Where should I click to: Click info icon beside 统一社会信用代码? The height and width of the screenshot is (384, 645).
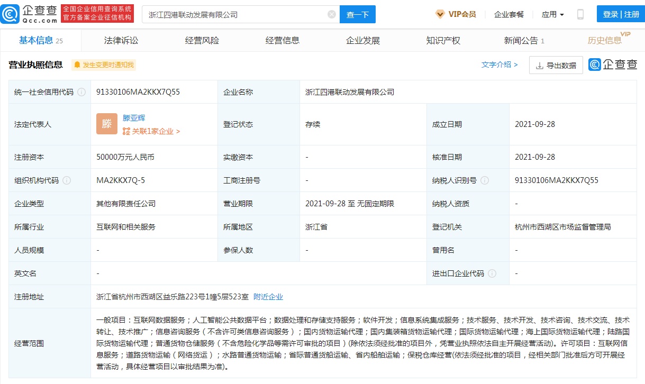[81, 92]
